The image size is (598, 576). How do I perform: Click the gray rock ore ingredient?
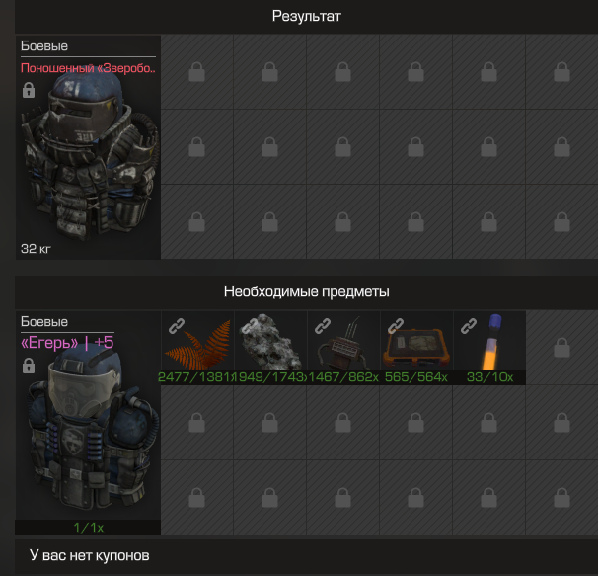(x=270, y=347)
